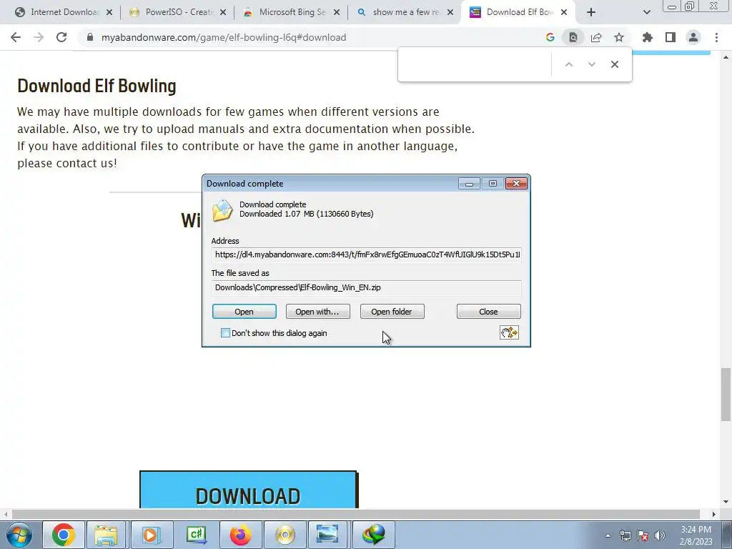732x549 pixels.
Task: Click Close button in dialog
Action: coord(489,312)
